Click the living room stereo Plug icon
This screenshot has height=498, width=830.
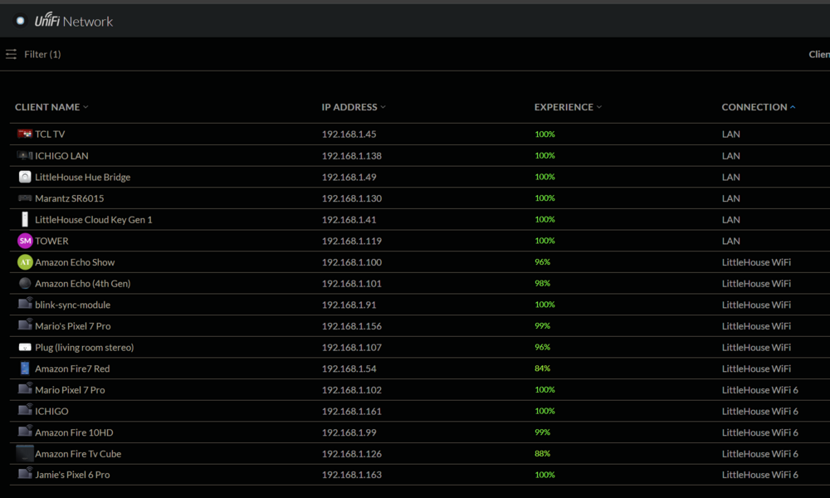25,347
